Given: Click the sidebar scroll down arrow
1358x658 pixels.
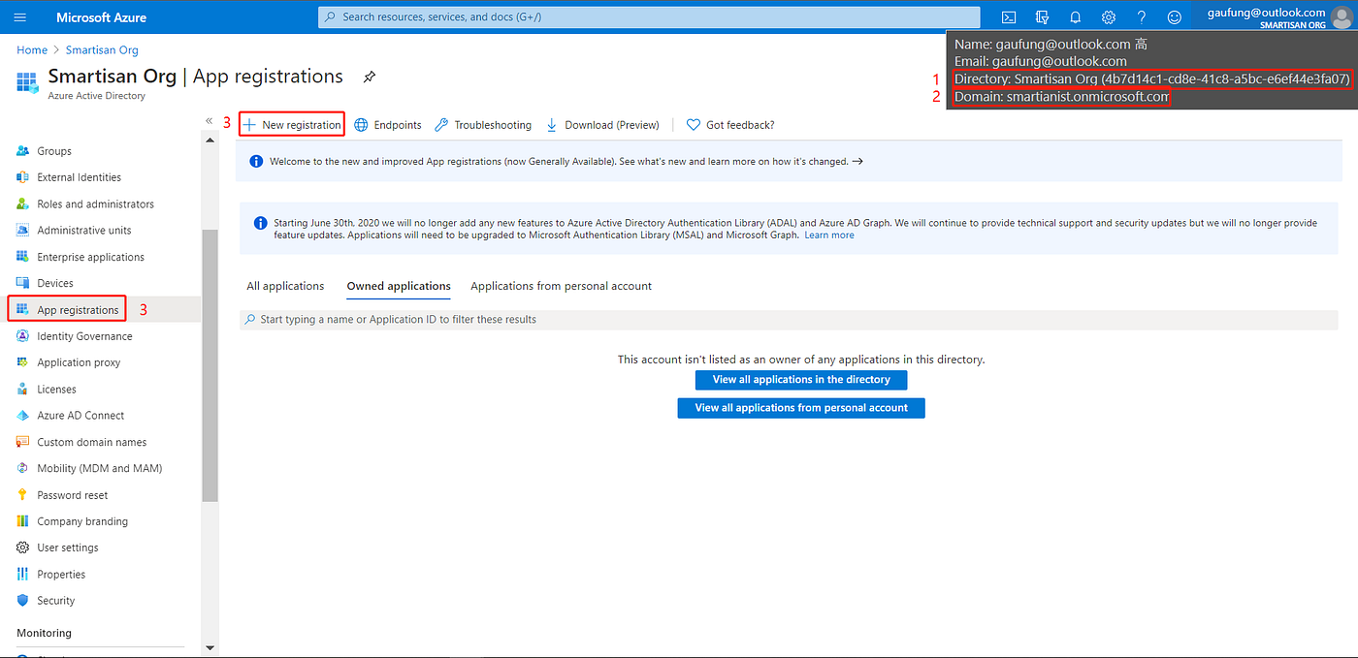Looking at the screenshot, I should click(210, 648).
